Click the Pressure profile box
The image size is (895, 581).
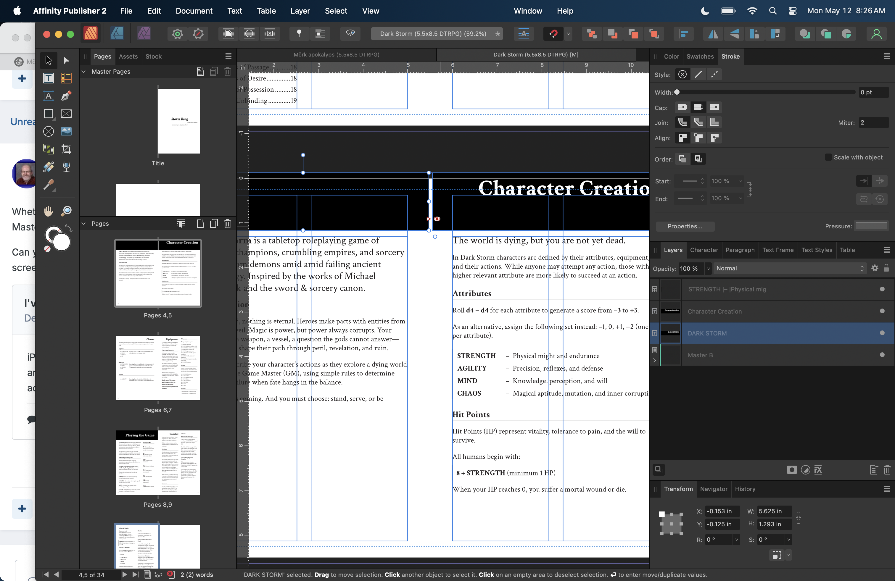point(871,226)
